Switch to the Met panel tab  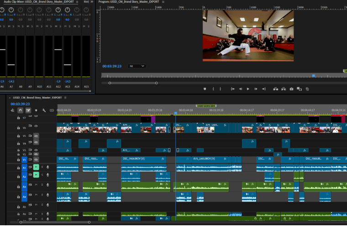point(86,2)
